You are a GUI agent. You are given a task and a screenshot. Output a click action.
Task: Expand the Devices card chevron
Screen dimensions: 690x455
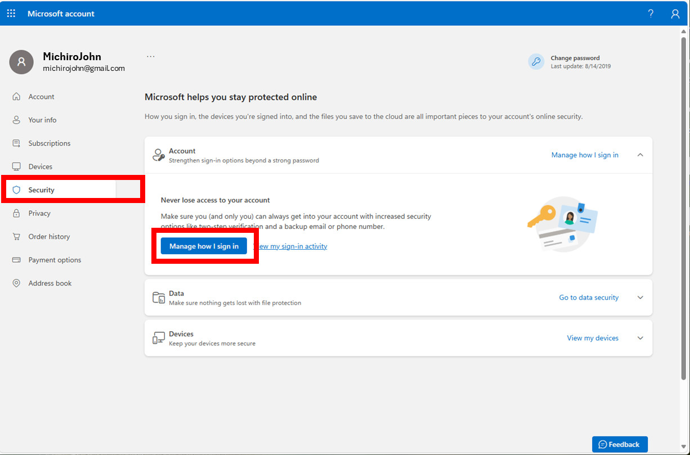pos(640,338)
